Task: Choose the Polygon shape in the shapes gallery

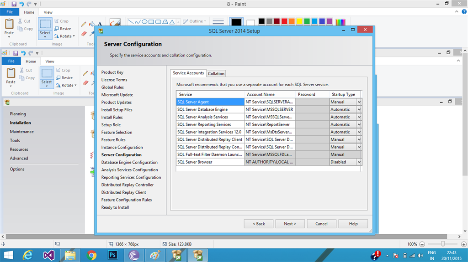Action: [165, 22]
